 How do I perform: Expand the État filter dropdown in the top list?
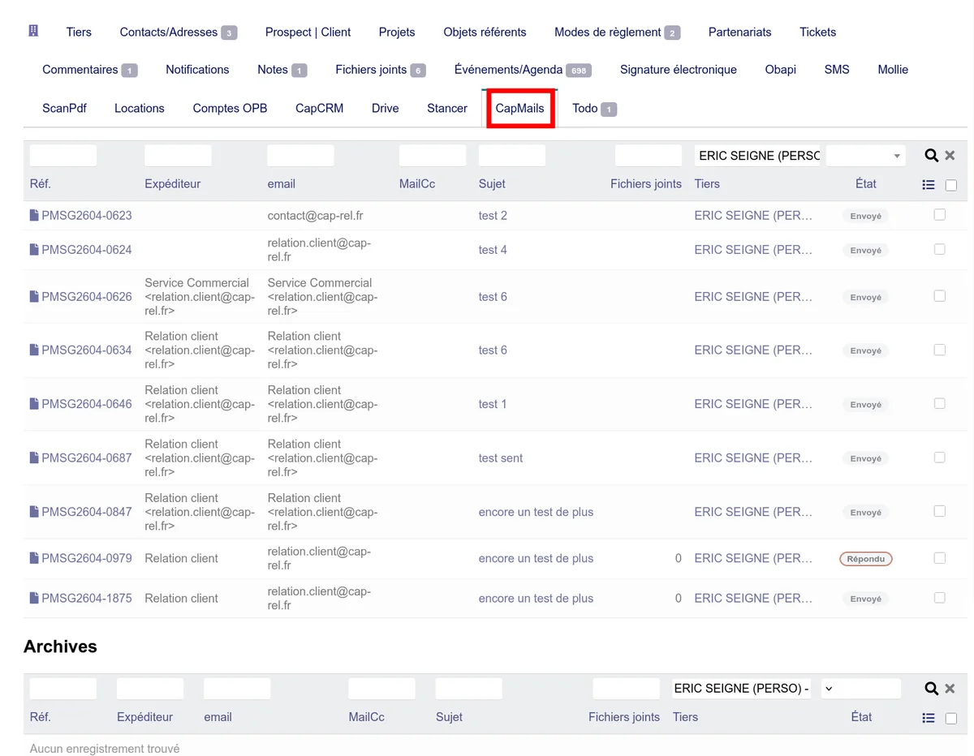[x=865, y=156]
